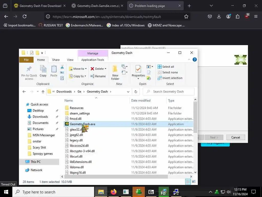Open Endermanch/Malware bookmark

pyautogui.click(x=84, y=25)
